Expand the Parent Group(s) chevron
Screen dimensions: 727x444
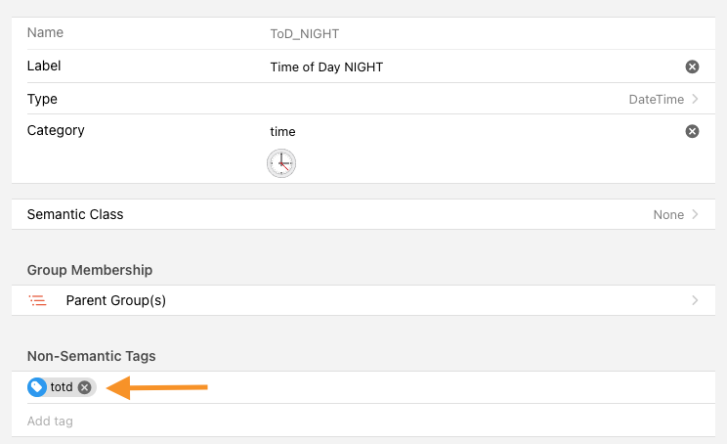[x=695, y=300]
